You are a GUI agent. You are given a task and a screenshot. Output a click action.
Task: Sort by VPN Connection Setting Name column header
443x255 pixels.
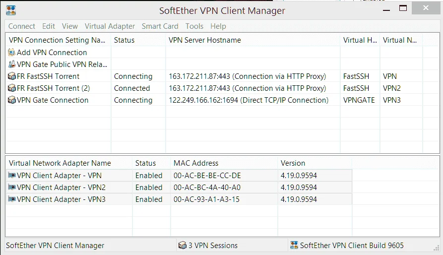pyautogui.click(x=58, y=40)
